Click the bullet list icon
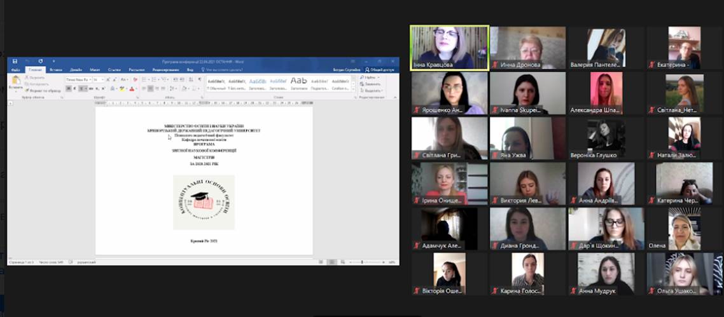 pyautogui.click(x=143, y=79)
